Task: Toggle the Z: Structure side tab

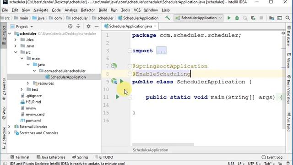Action: [x=4, y=138]
